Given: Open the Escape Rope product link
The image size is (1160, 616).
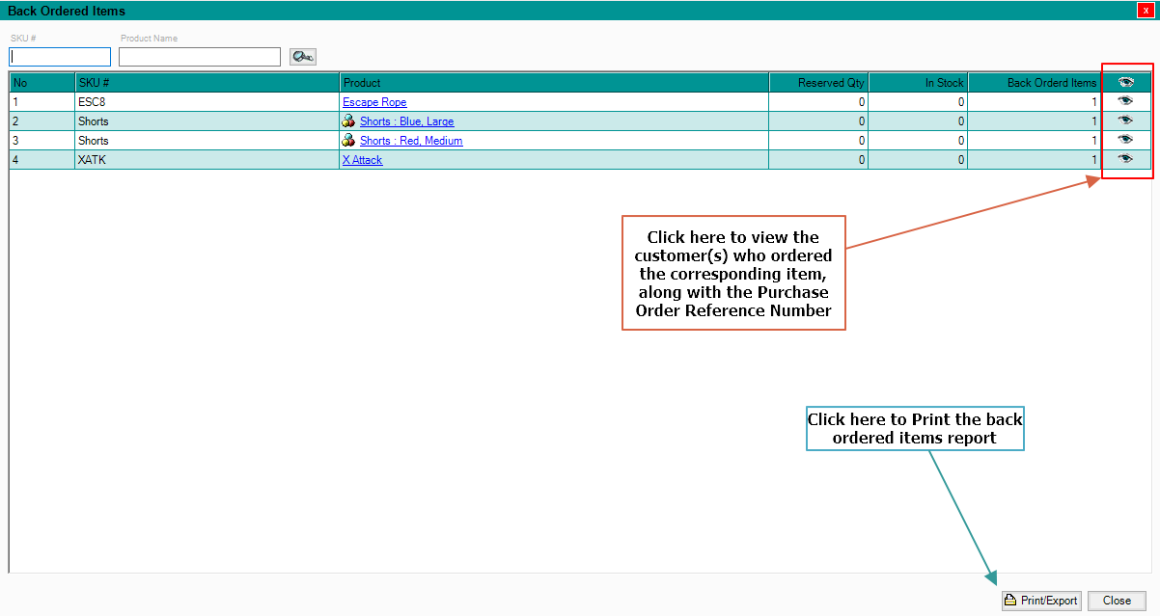Looking at the screenshot, I should 374,102.
